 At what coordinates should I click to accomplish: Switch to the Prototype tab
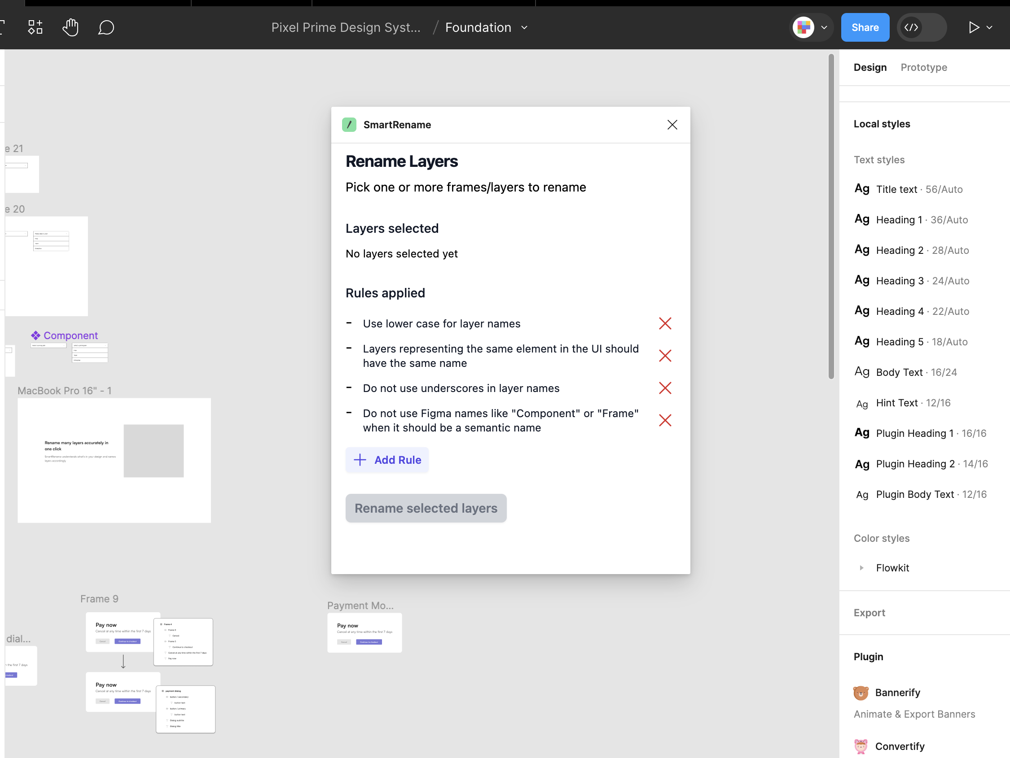923,68
